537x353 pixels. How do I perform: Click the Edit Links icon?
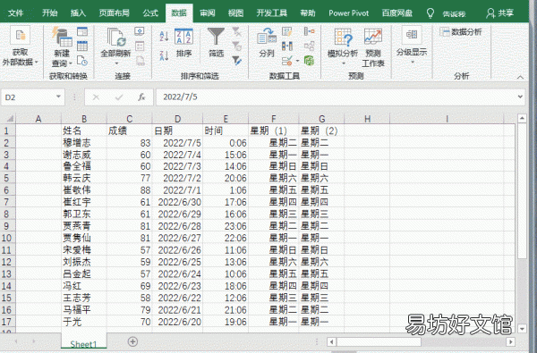(140, 61)
